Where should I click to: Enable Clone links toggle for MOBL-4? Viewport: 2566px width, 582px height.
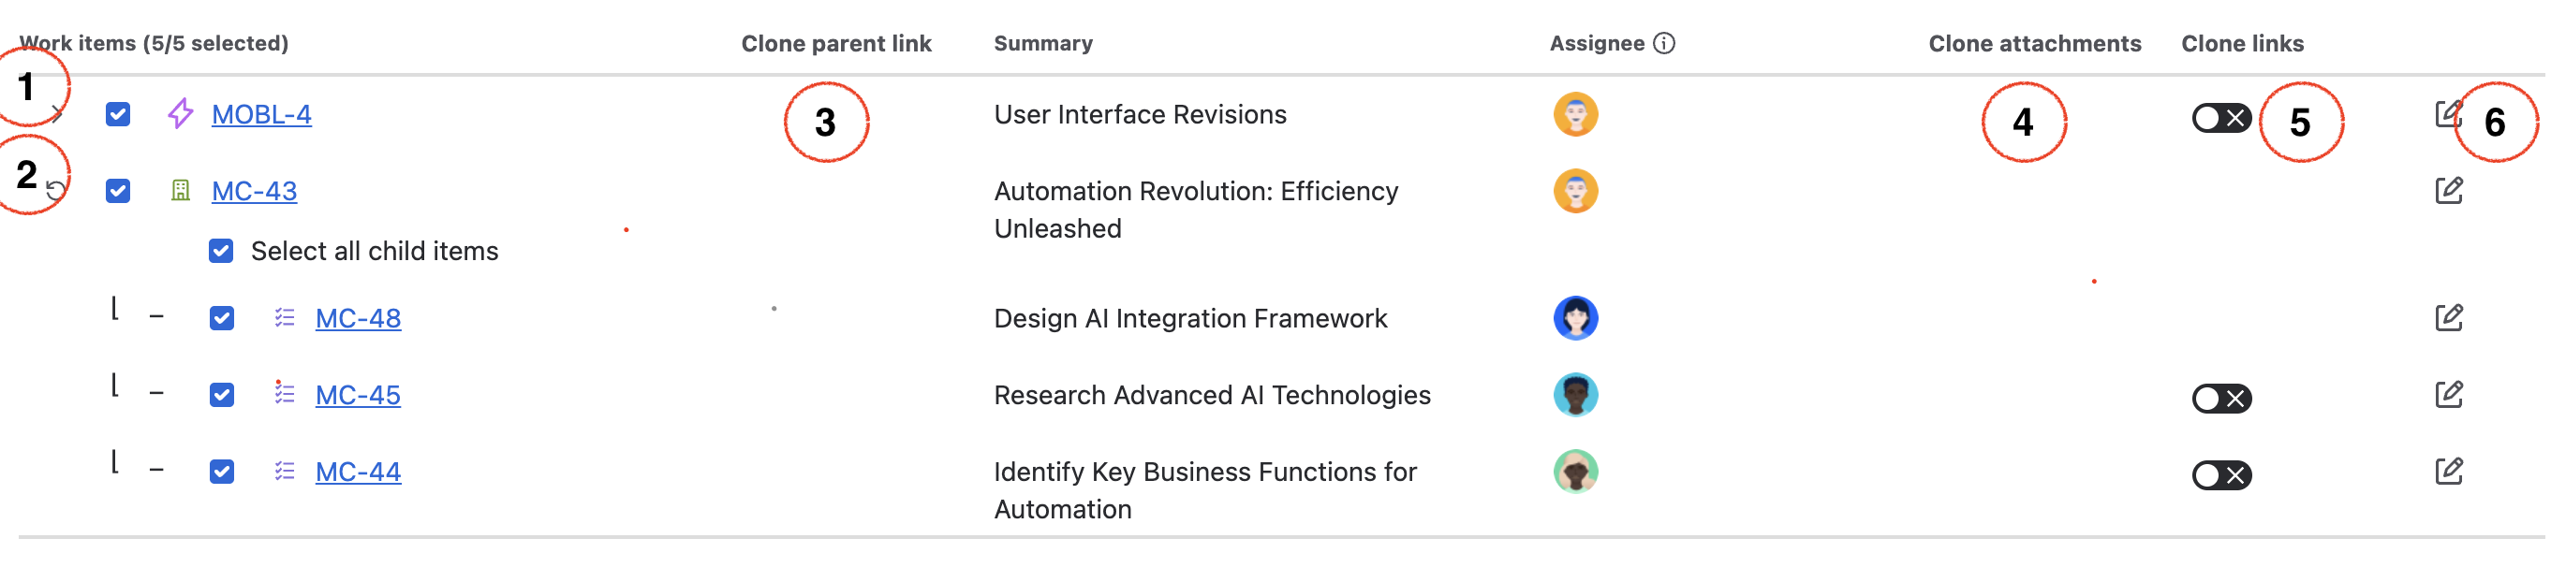(2220, 119)
